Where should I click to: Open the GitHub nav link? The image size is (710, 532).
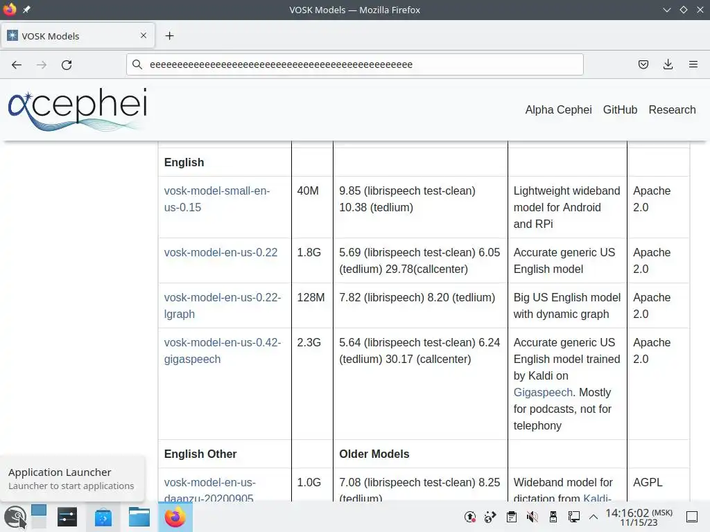pos(620,109)
